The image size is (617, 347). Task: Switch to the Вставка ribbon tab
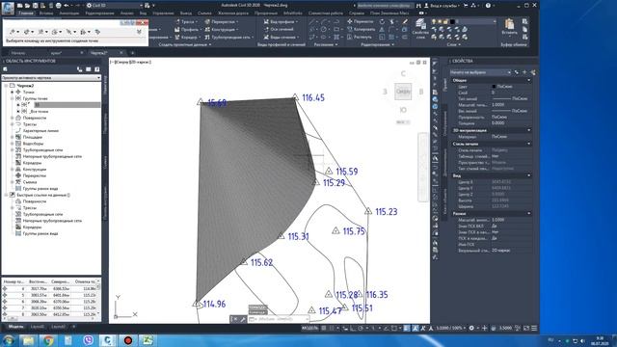click(x=46, y=13)
